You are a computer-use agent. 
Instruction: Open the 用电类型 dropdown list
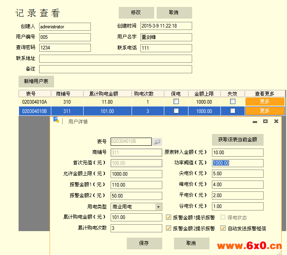click(x=158, y=207)
